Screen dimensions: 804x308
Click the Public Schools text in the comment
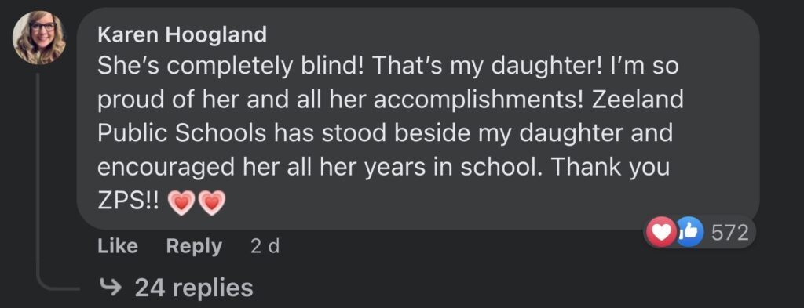coord(182,133)
